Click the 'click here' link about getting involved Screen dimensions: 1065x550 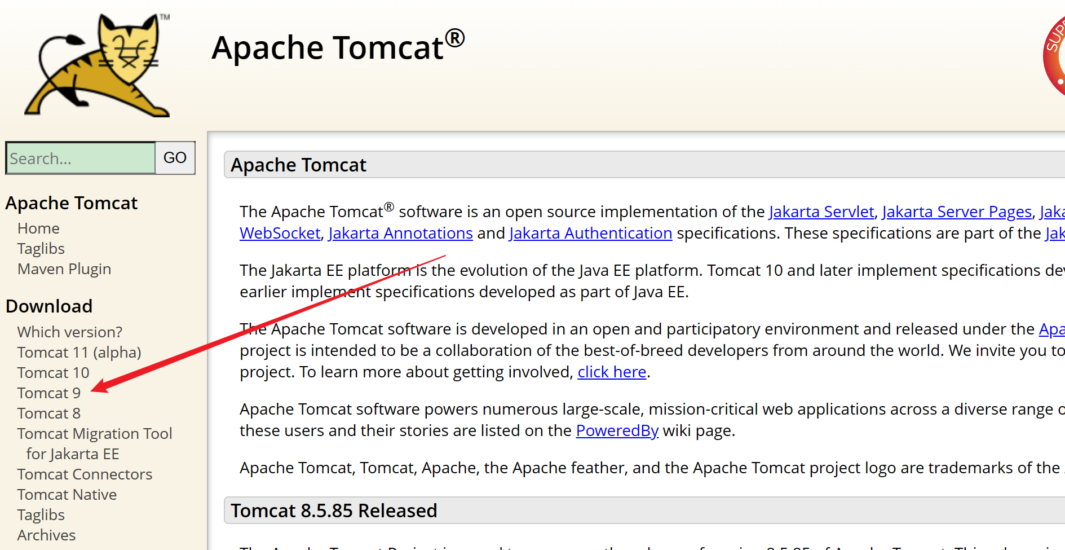click(x=612, y=372)
